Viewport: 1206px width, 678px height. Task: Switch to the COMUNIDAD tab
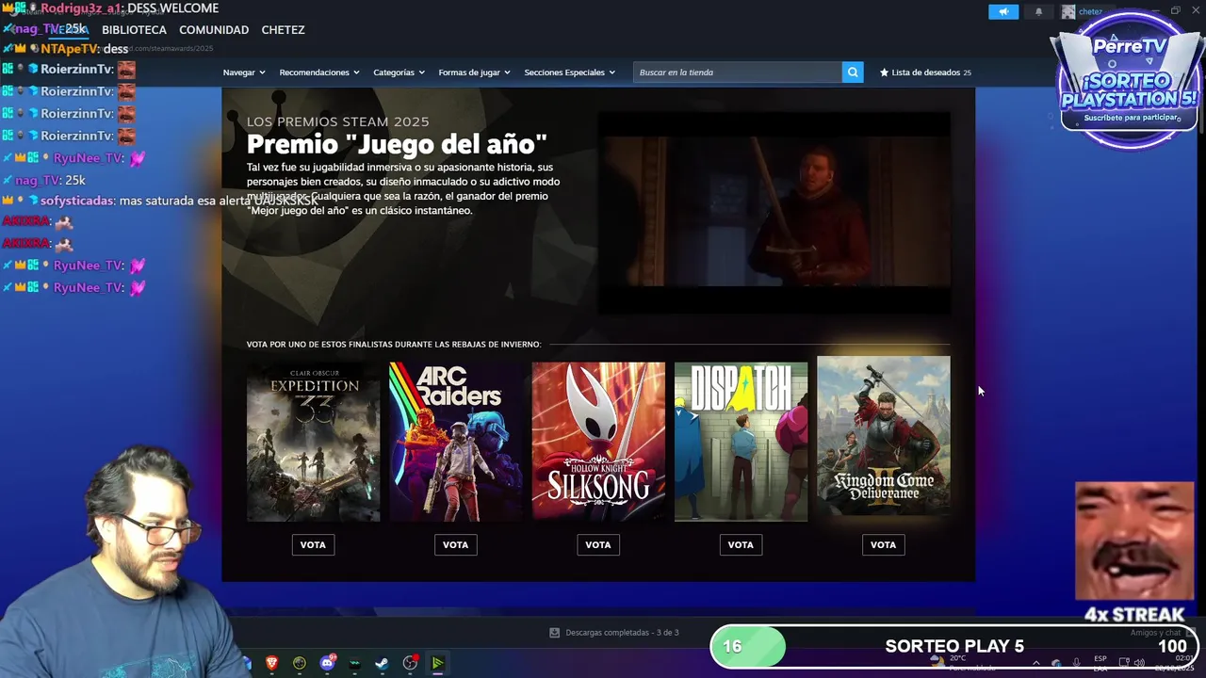tap(214, 30)
